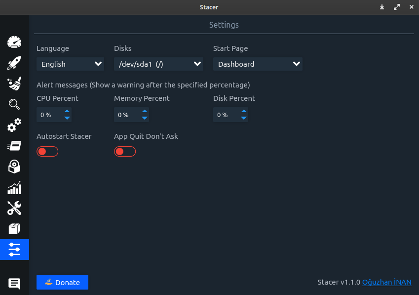Open Feedback speech bubble icon
This screenshot has width=419, height=295.
[x=14, y=284]
